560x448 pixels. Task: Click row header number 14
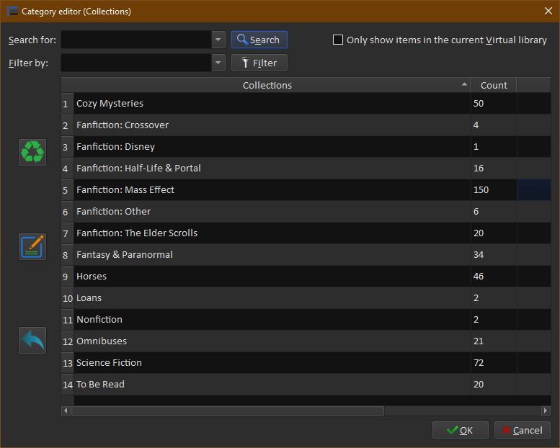tap(68, 384)
